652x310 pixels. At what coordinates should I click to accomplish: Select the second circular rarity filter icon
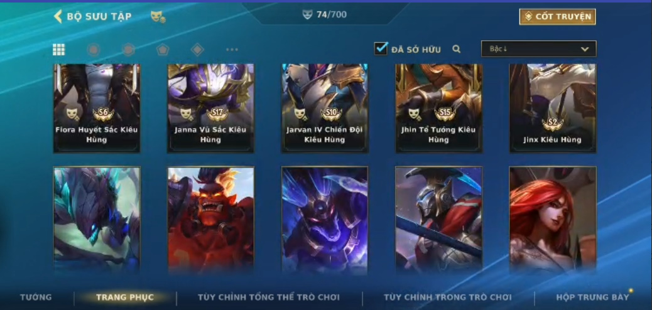[129, 50]
